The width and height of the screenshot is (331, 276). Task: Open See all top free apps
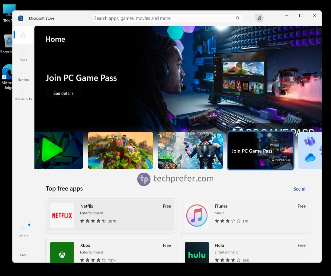[300, 189]
